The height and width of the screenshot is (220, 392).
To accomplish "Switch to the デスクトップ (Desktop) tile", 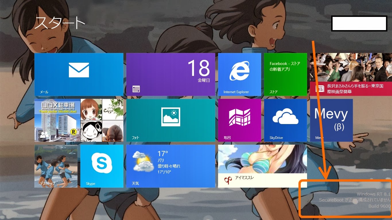I will click(56, 166).
